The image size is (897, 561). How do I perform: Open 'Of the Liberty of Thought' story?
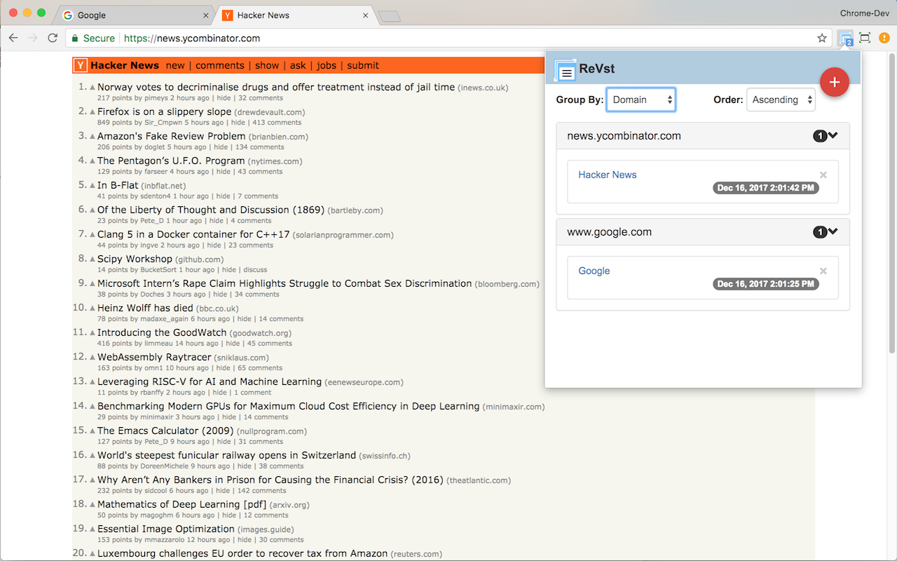(211, 210)
